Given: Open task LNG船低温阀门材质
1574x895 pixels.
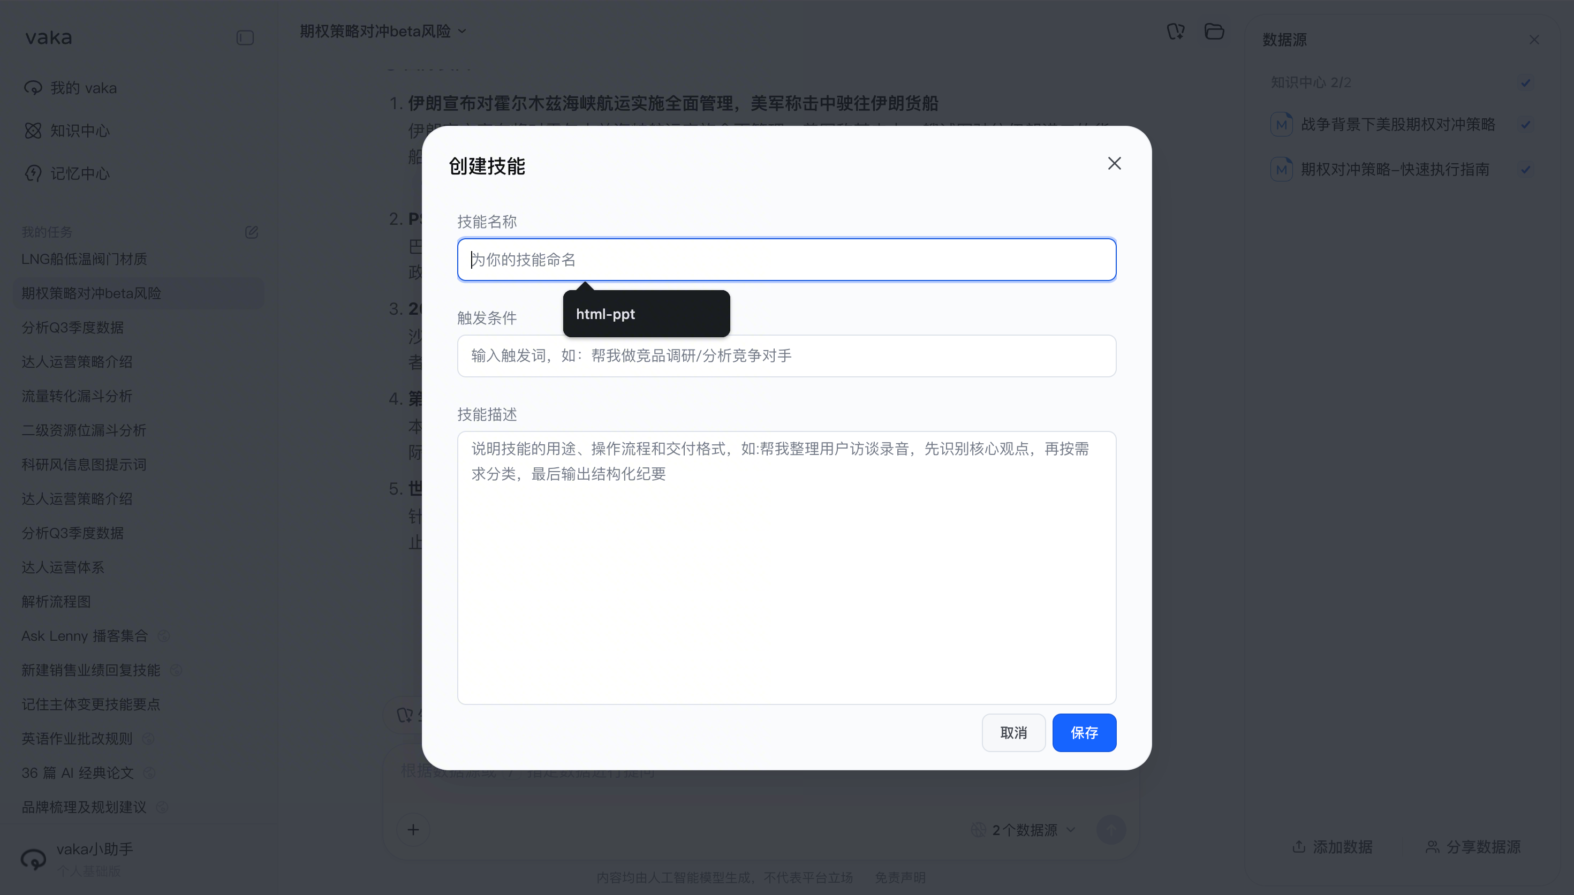Looking at the screenshot, I should 84,260.
